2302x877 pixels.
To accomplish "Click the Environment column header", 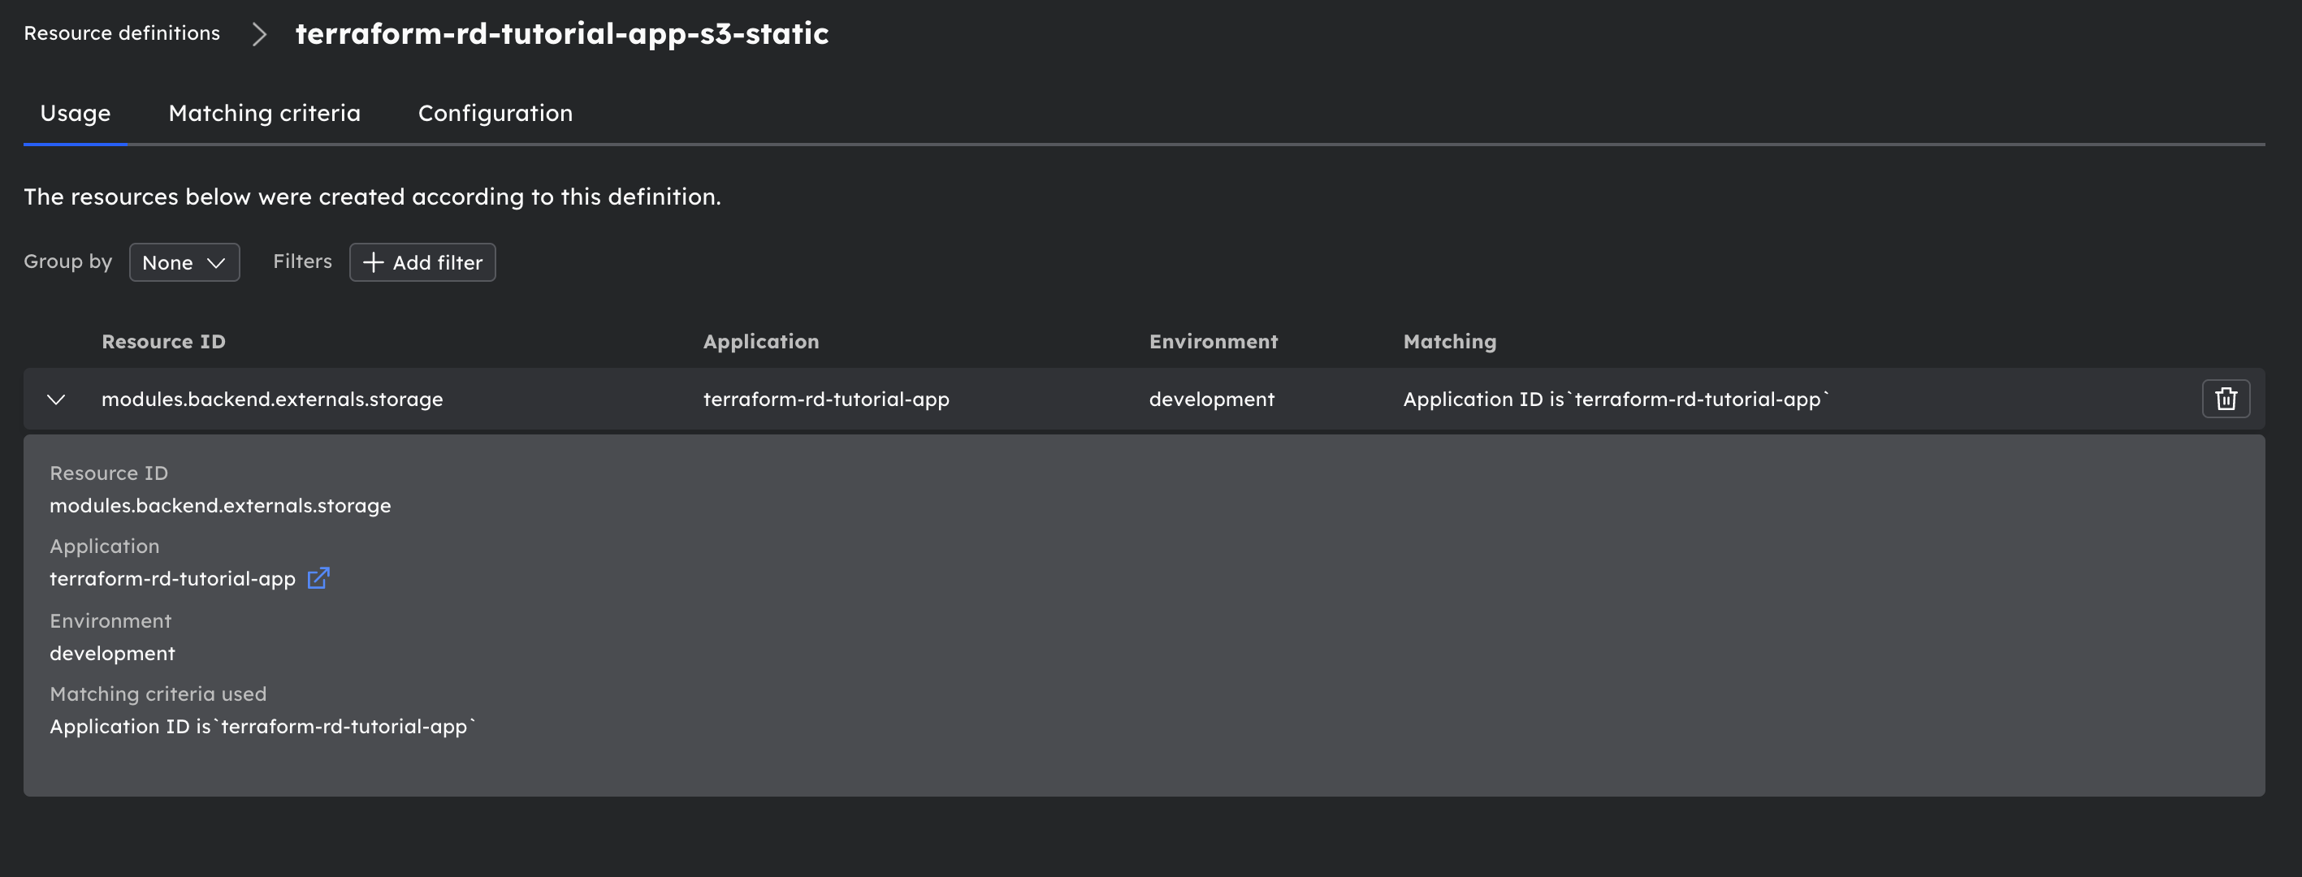I will [x=1213, y=341].
